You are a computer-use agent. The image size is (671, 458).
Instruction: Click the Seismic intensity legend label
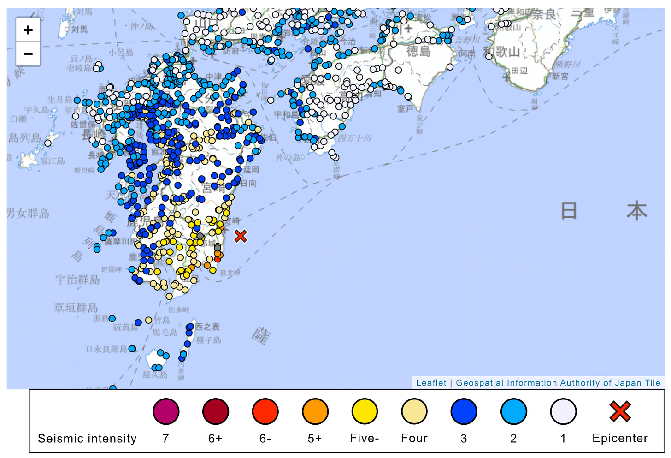tap(87, 439)
